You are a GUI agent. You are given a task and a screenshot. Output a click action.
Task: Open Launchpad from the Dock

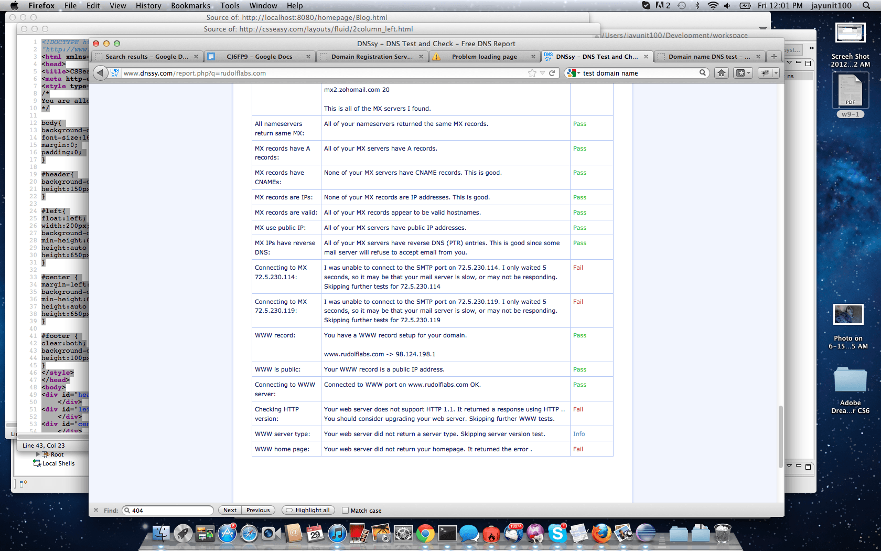183,534
